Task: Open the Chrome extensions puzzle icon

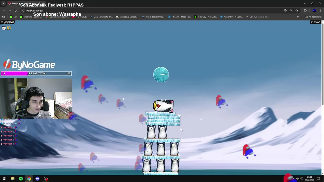Action: tap(305, 11)
